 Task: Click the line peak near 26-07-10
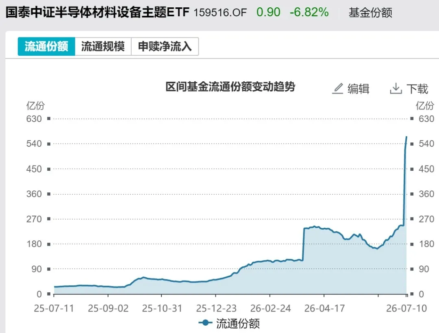406,137
